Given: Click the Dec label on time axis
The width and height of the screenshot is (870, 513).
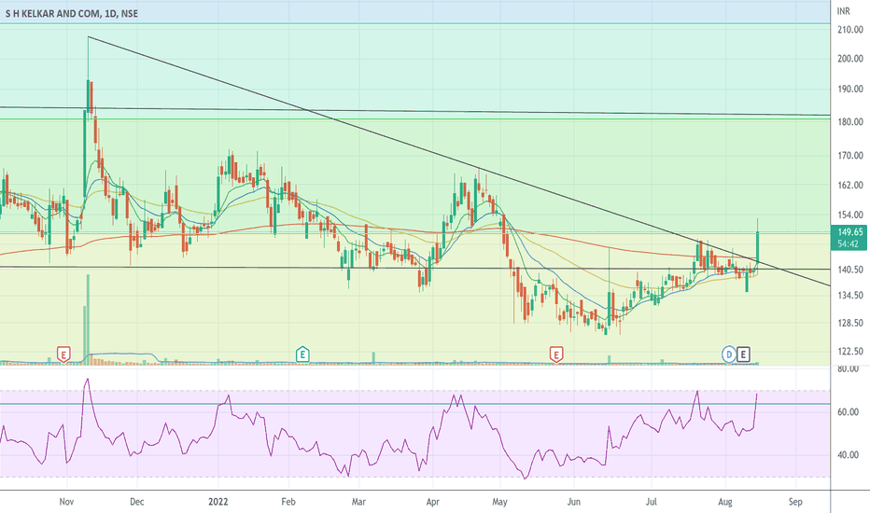Looking at the screenshot, I should coord(136,502).
